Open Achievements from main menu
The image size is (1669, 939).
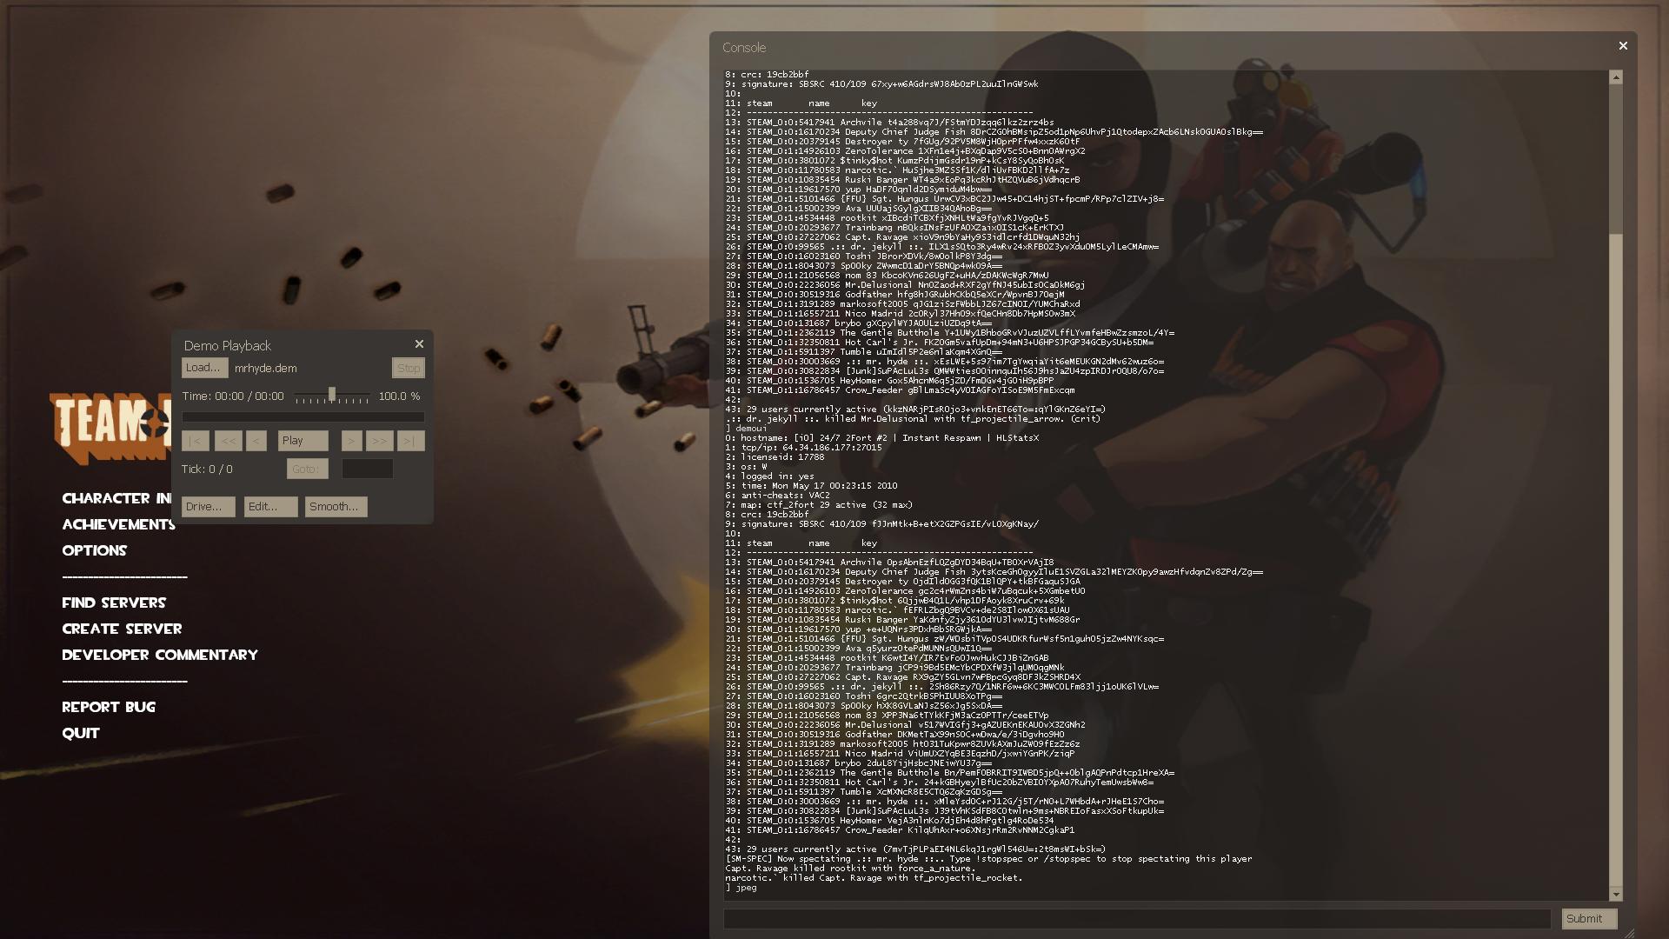tap(118, 524)
